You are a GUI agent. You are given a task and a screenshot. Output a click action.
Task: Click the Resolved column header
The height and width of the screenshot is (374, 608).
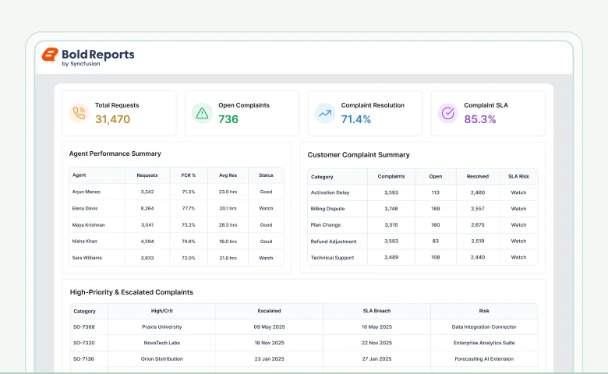pyautogui.click(x=478, y=176)
